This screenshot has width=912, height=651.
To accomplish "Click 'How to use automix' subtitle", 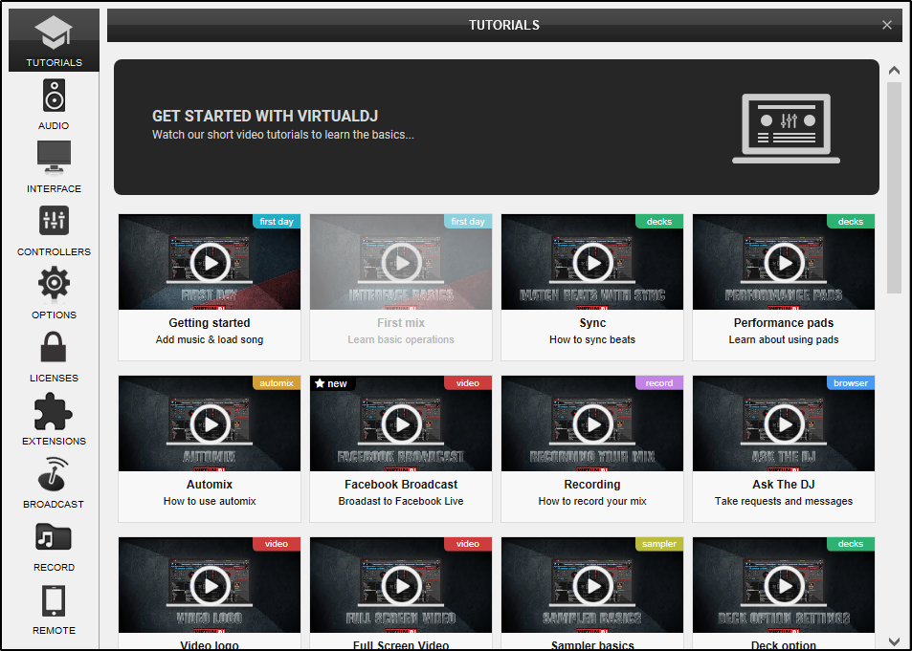I will [210, 501].
